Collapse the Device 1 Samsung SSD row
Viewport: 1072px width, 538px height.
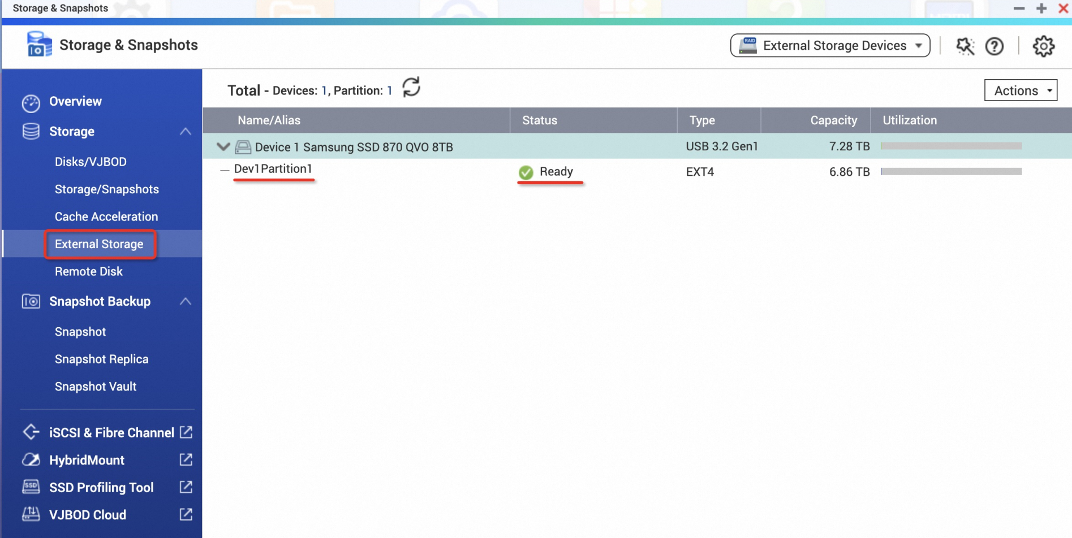click(x=223, y=147)
